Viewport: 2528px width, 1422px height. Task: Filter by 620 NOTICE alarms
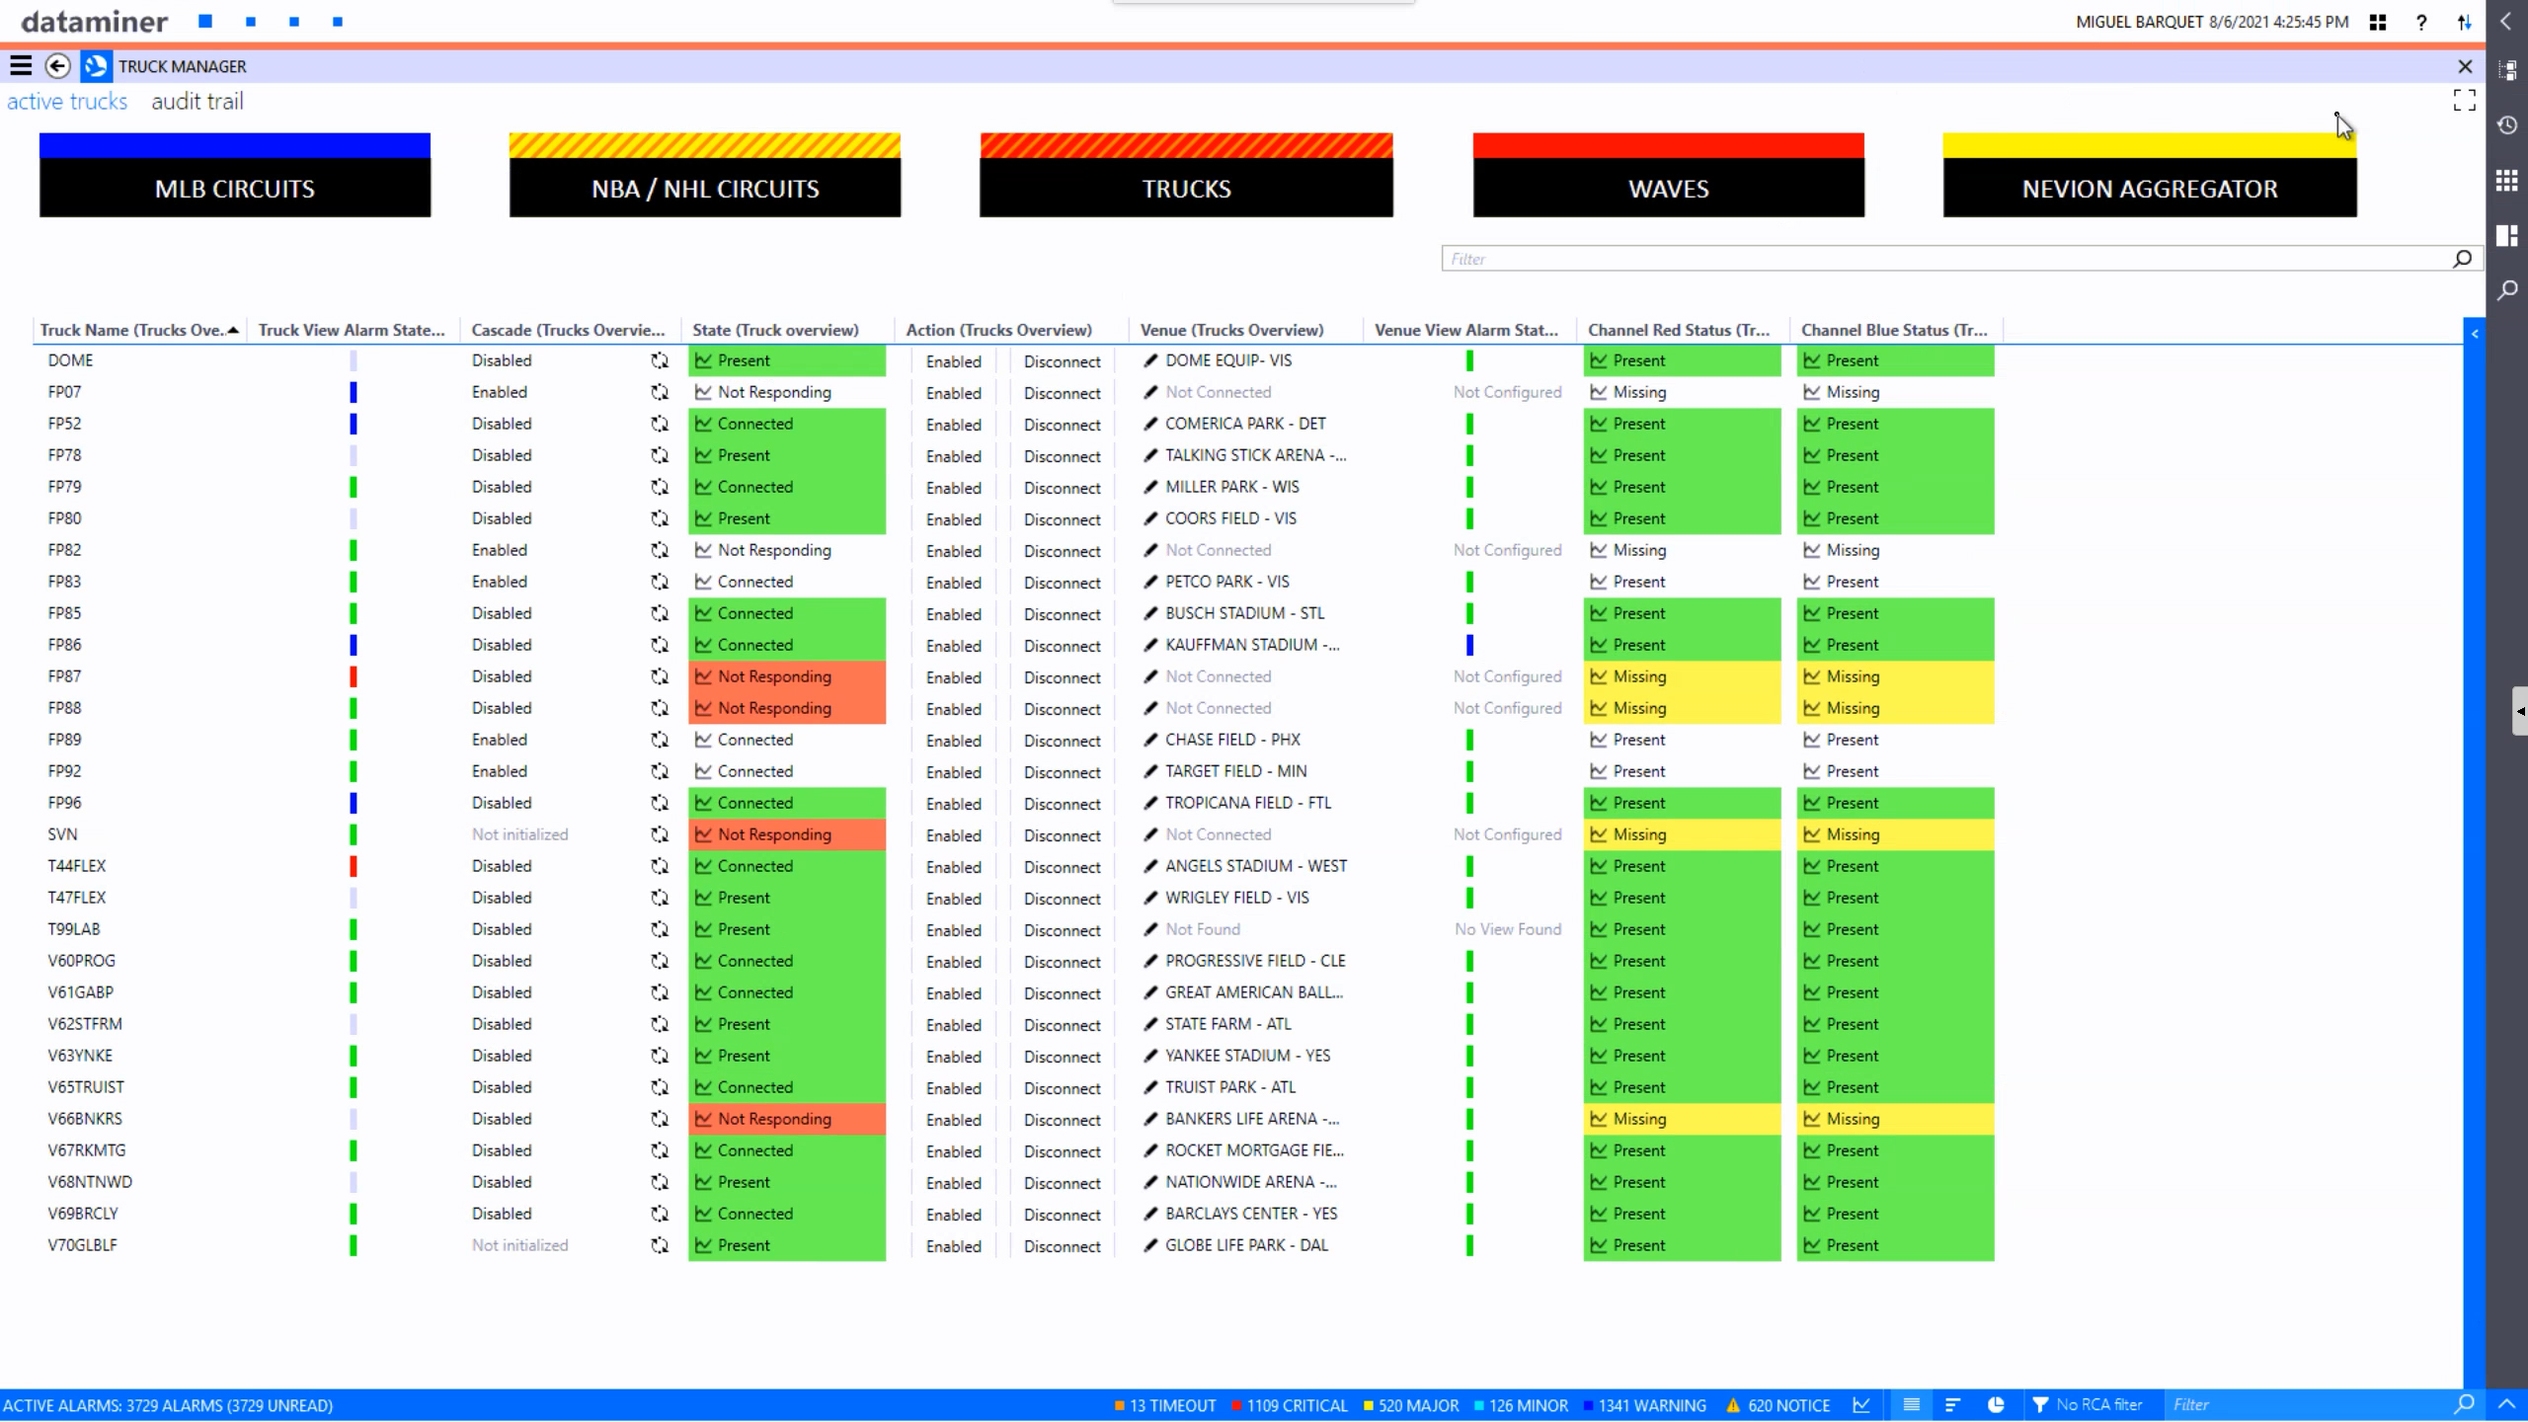[1778, 1405]
